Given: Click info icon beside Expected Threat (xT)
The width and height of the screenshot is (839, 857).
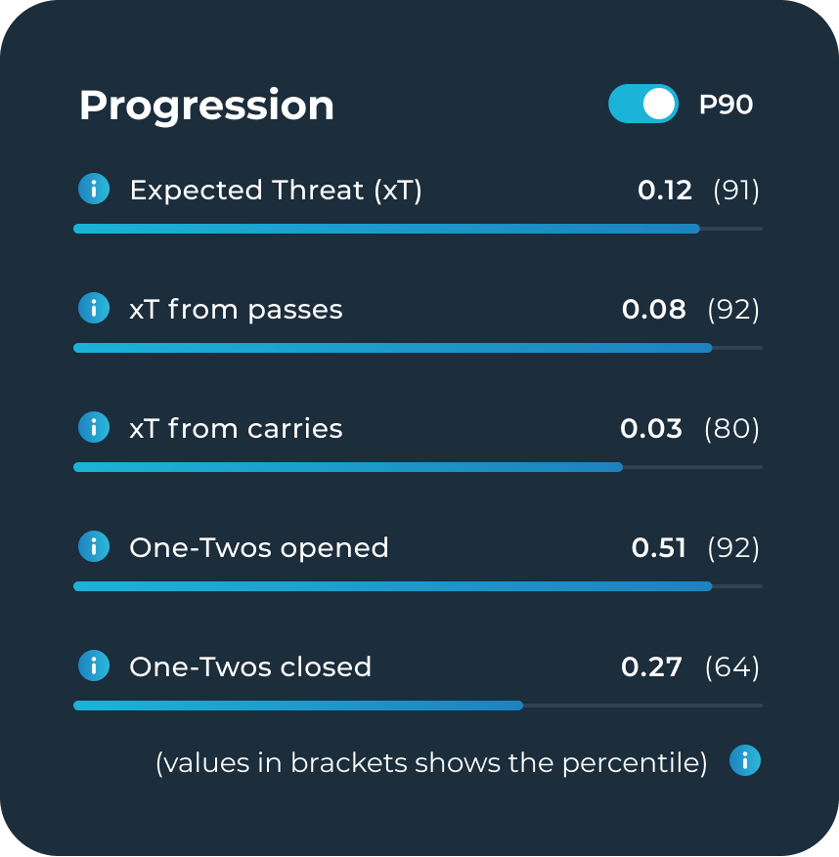Looking at the screenshot, I should click(94, 190).
